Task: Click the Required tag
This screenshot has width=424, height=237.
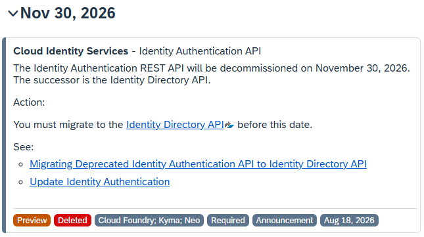Action: (228, 221)
